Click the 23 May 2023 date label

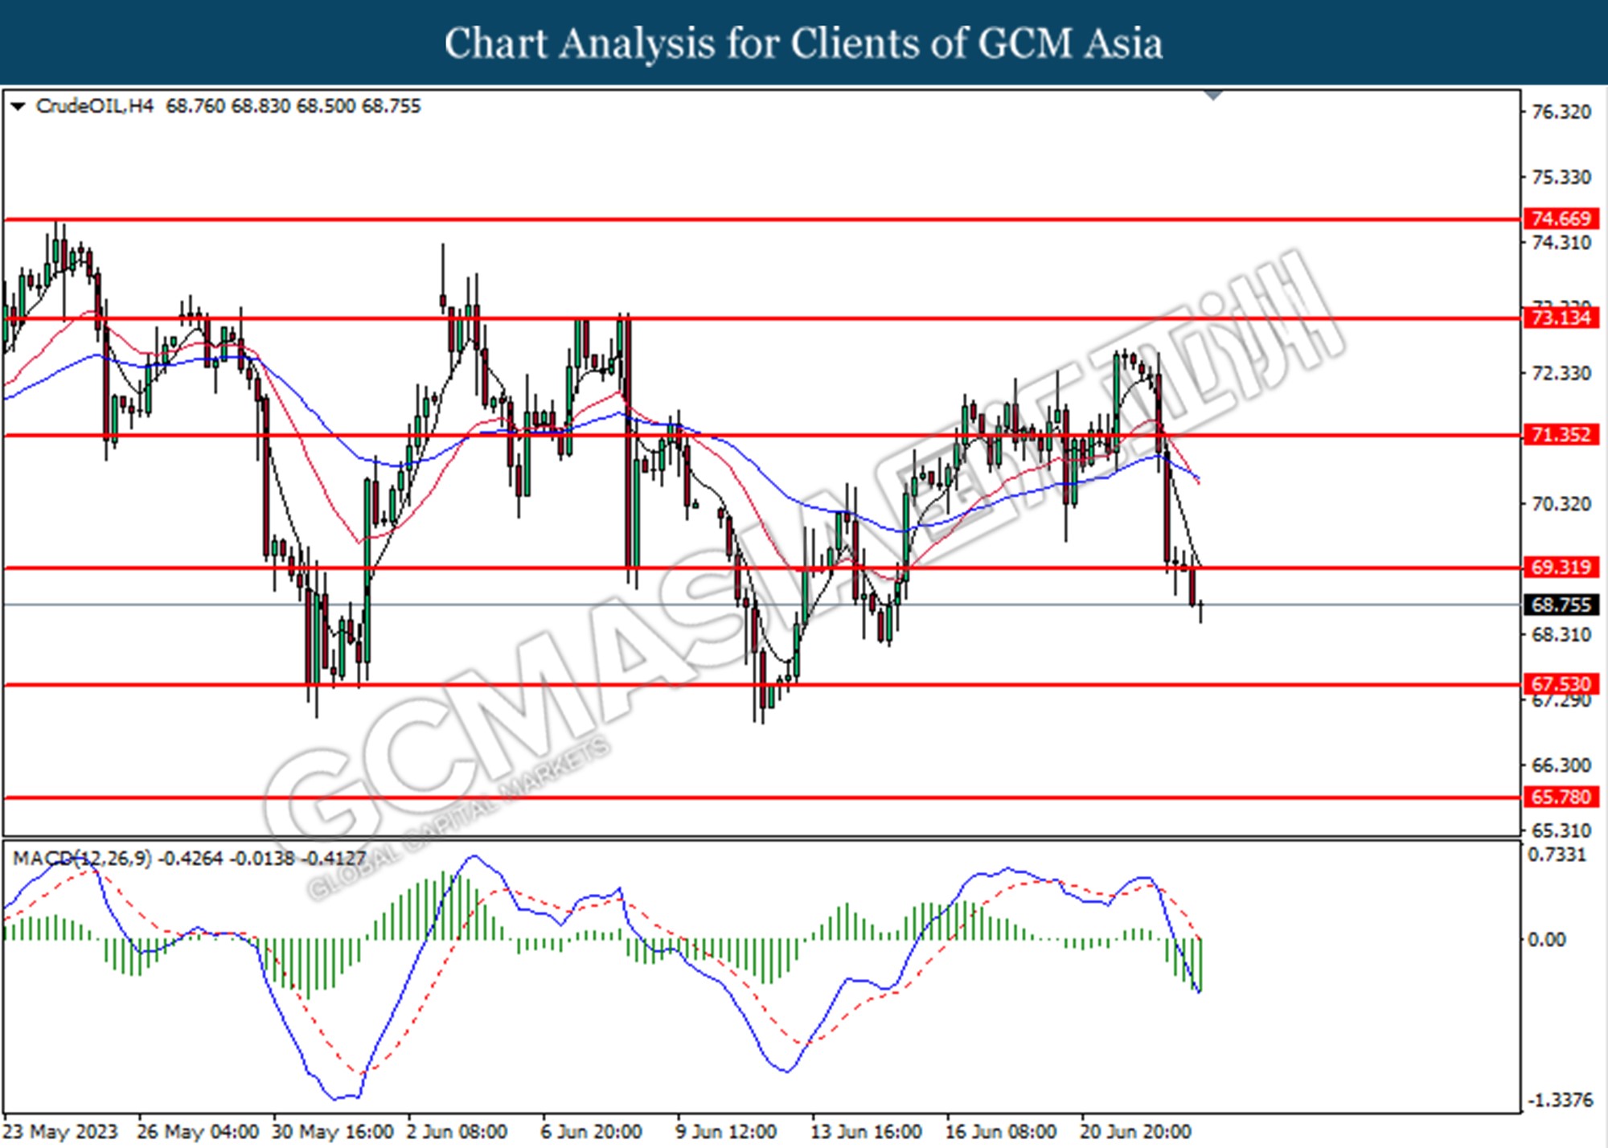60,1132
